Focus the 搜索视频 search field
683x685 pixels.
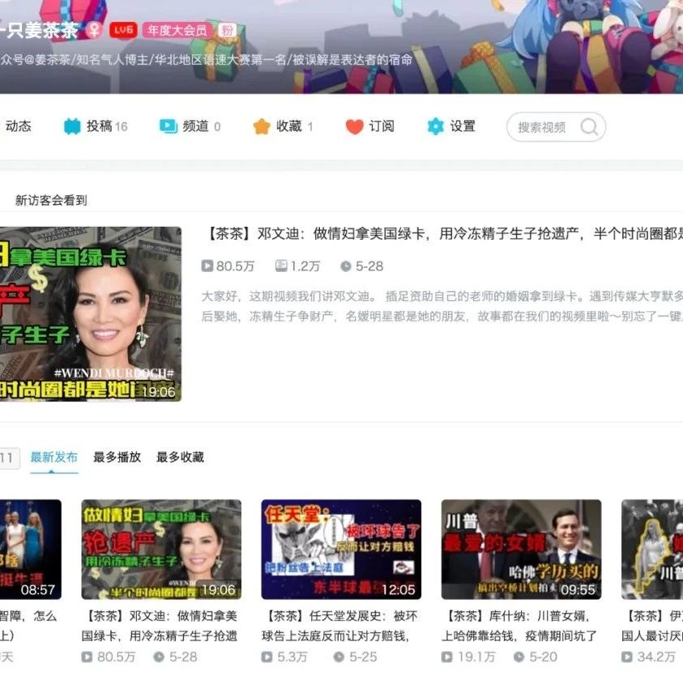[x=556, y=127]
